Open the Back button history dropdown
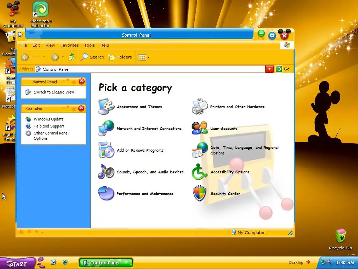This screenshot has width=358, height=269. tap(44, 57)
